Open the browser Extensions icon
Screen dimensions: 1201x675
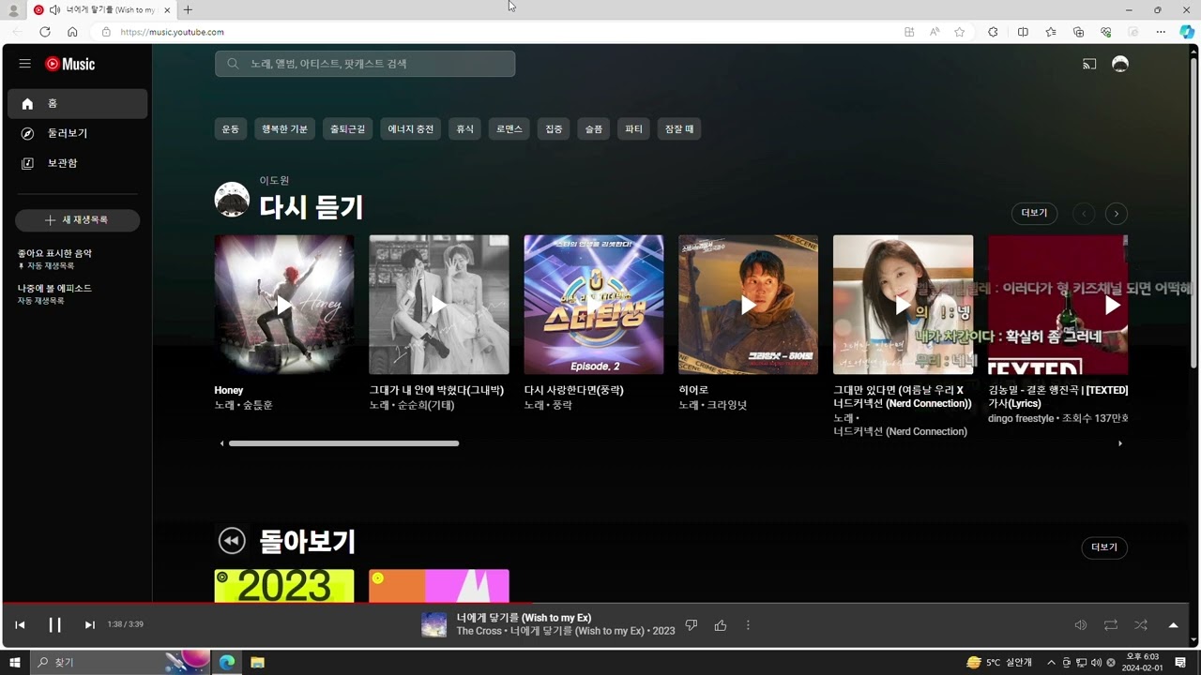point(993,32)
